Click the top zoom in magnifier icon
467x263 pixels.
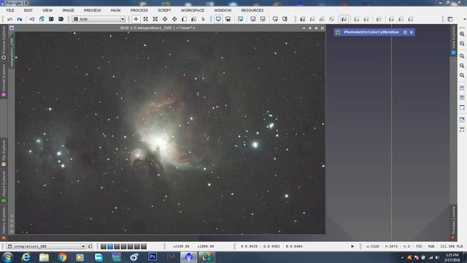click(462, 34)
